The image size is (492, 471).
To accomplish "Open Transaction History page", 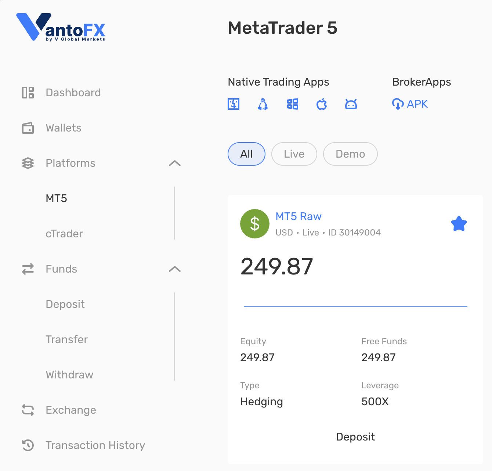I will pyautogui.click(x=95, y=445).
